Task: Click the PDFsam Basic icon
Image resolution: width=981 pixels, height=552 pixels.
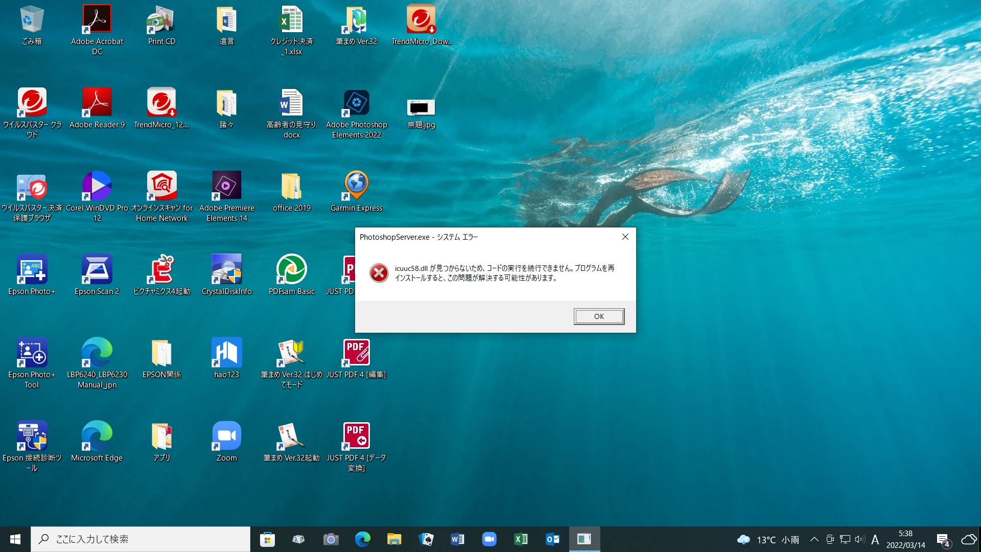Action: click(291, 269)
